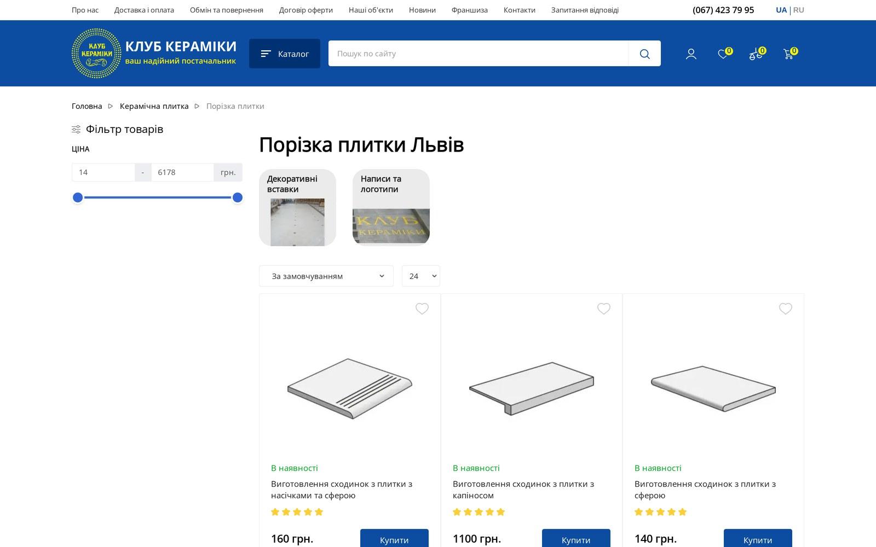Click the search magnifier icon
Image resolution: width=876 pixels, height=547 pixels.
pos(644,54)
